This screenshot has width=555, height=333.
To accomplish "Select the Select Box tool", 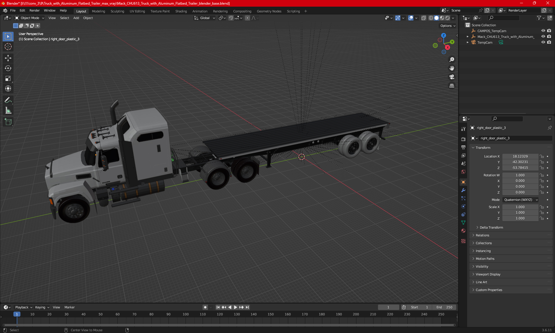I will [8, 36].
